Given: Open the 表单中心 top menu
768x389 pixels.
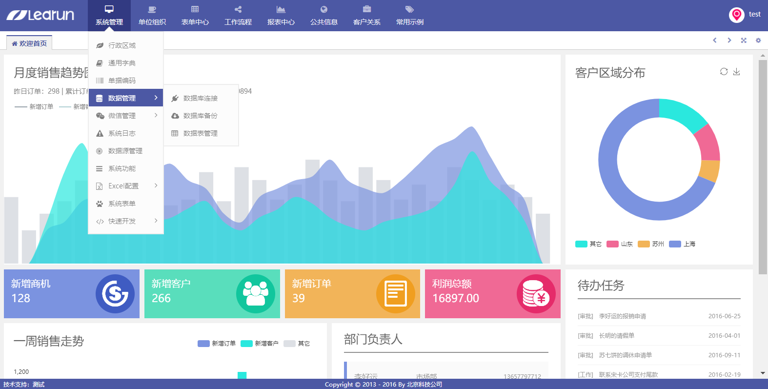Looking at the screenshot, I should (195, 16).
